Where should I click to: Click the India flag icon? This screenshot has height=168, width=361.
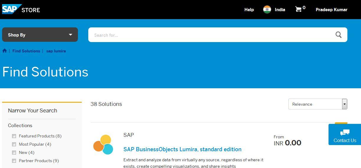pyautogui.click(x=267, y=9)
